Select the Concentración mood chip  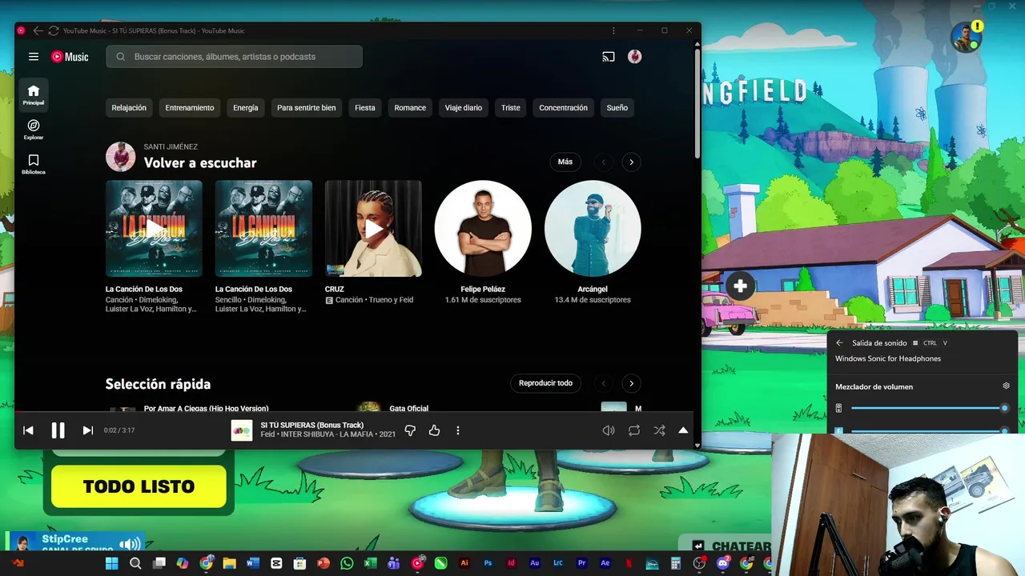click(563, 107)
